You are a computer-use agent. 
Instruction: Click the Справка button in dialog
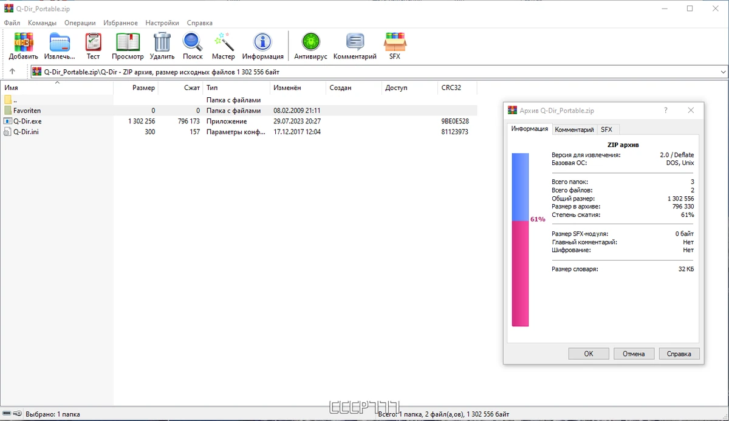pyautogui.click(x=679, y=354)
